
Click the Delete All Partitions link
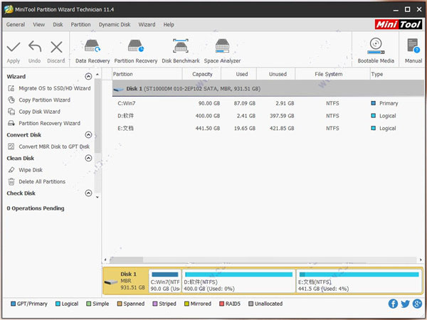[42, 181]
